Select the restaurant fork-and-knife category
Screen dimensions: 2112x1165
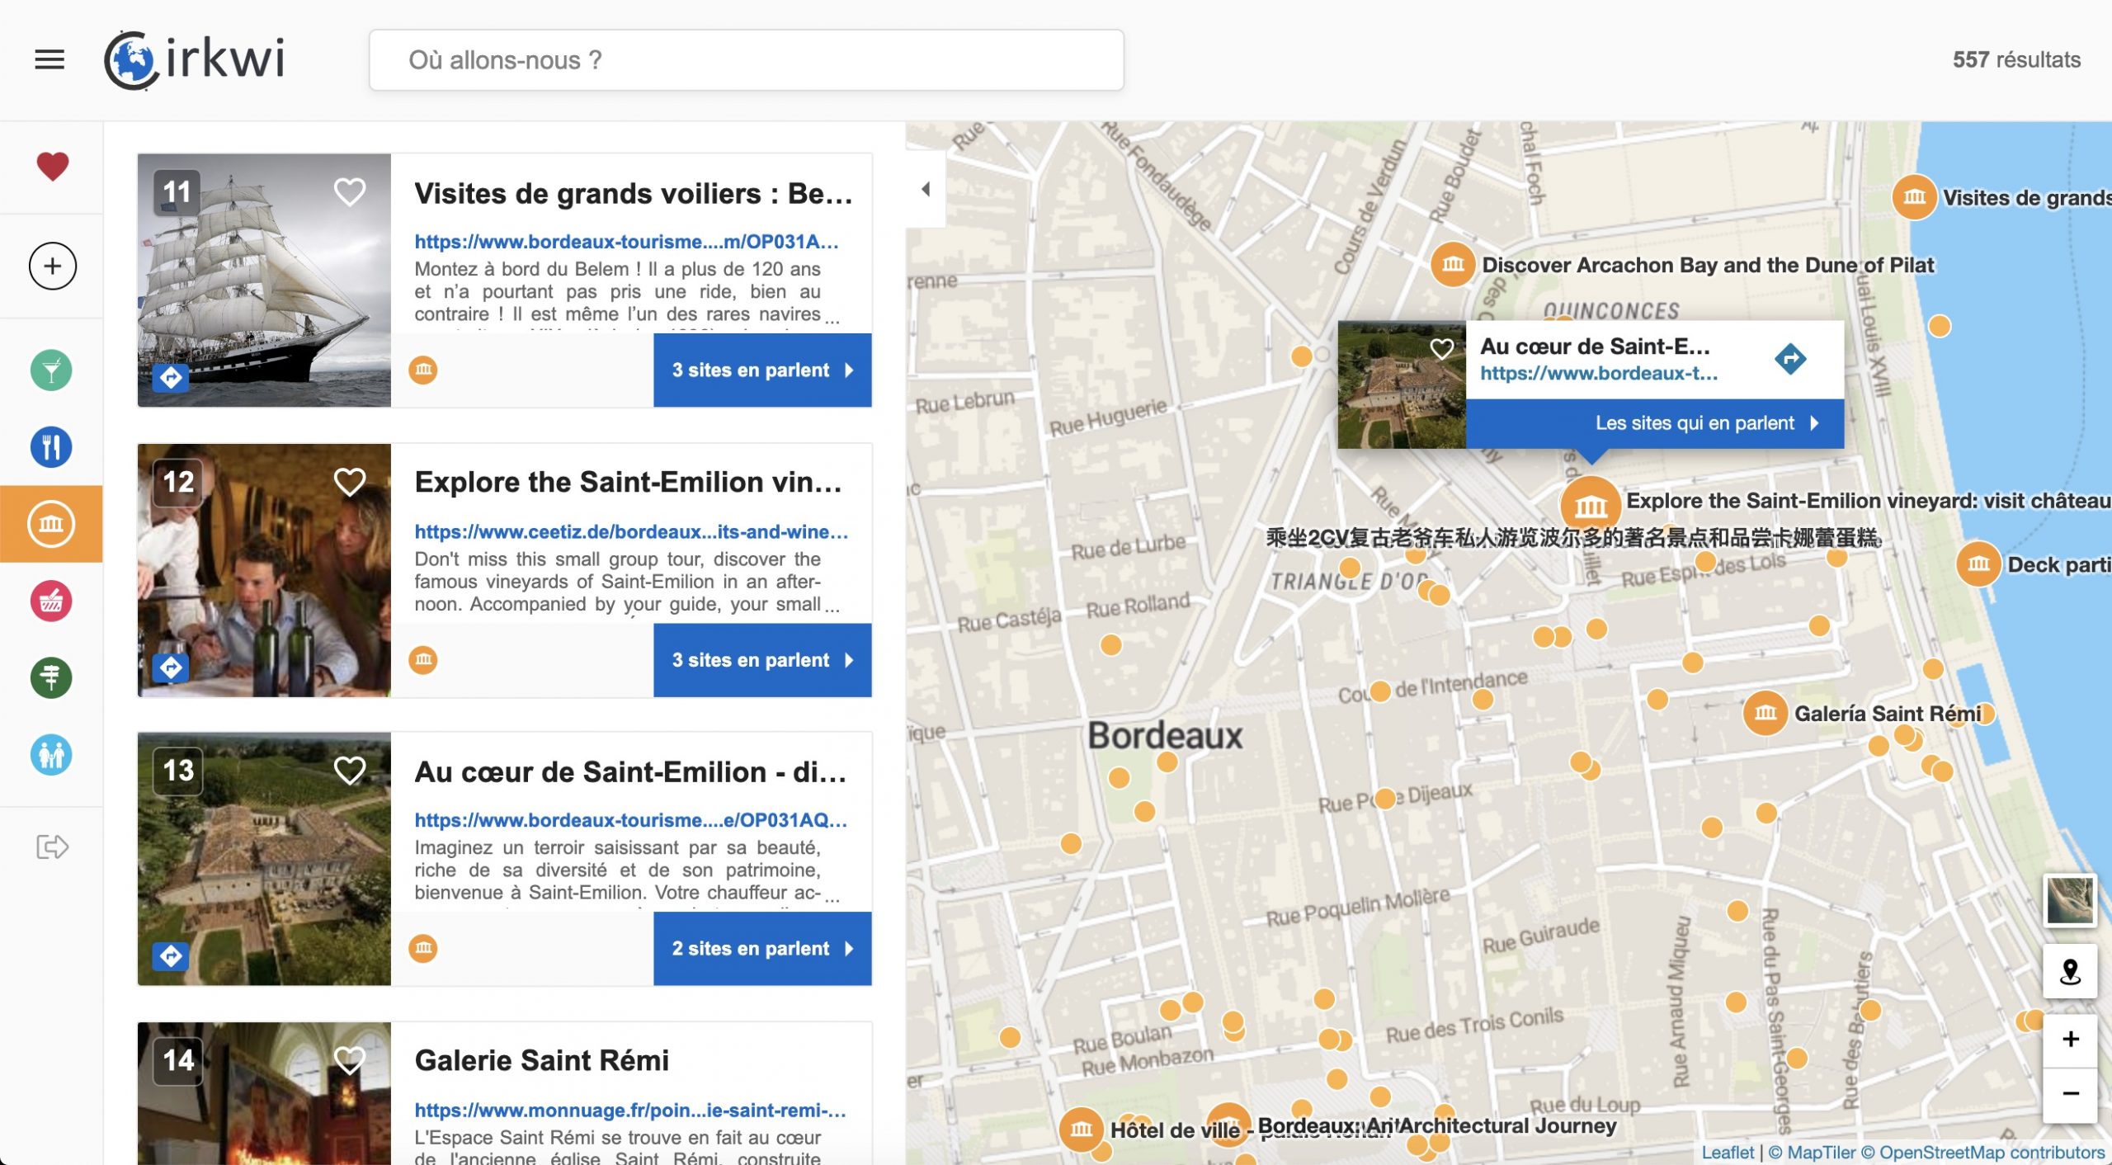(x=51, y=447)
